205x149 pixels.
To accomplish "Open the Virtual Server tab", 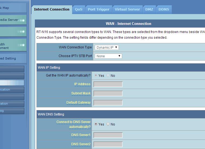I will [127, 9].
